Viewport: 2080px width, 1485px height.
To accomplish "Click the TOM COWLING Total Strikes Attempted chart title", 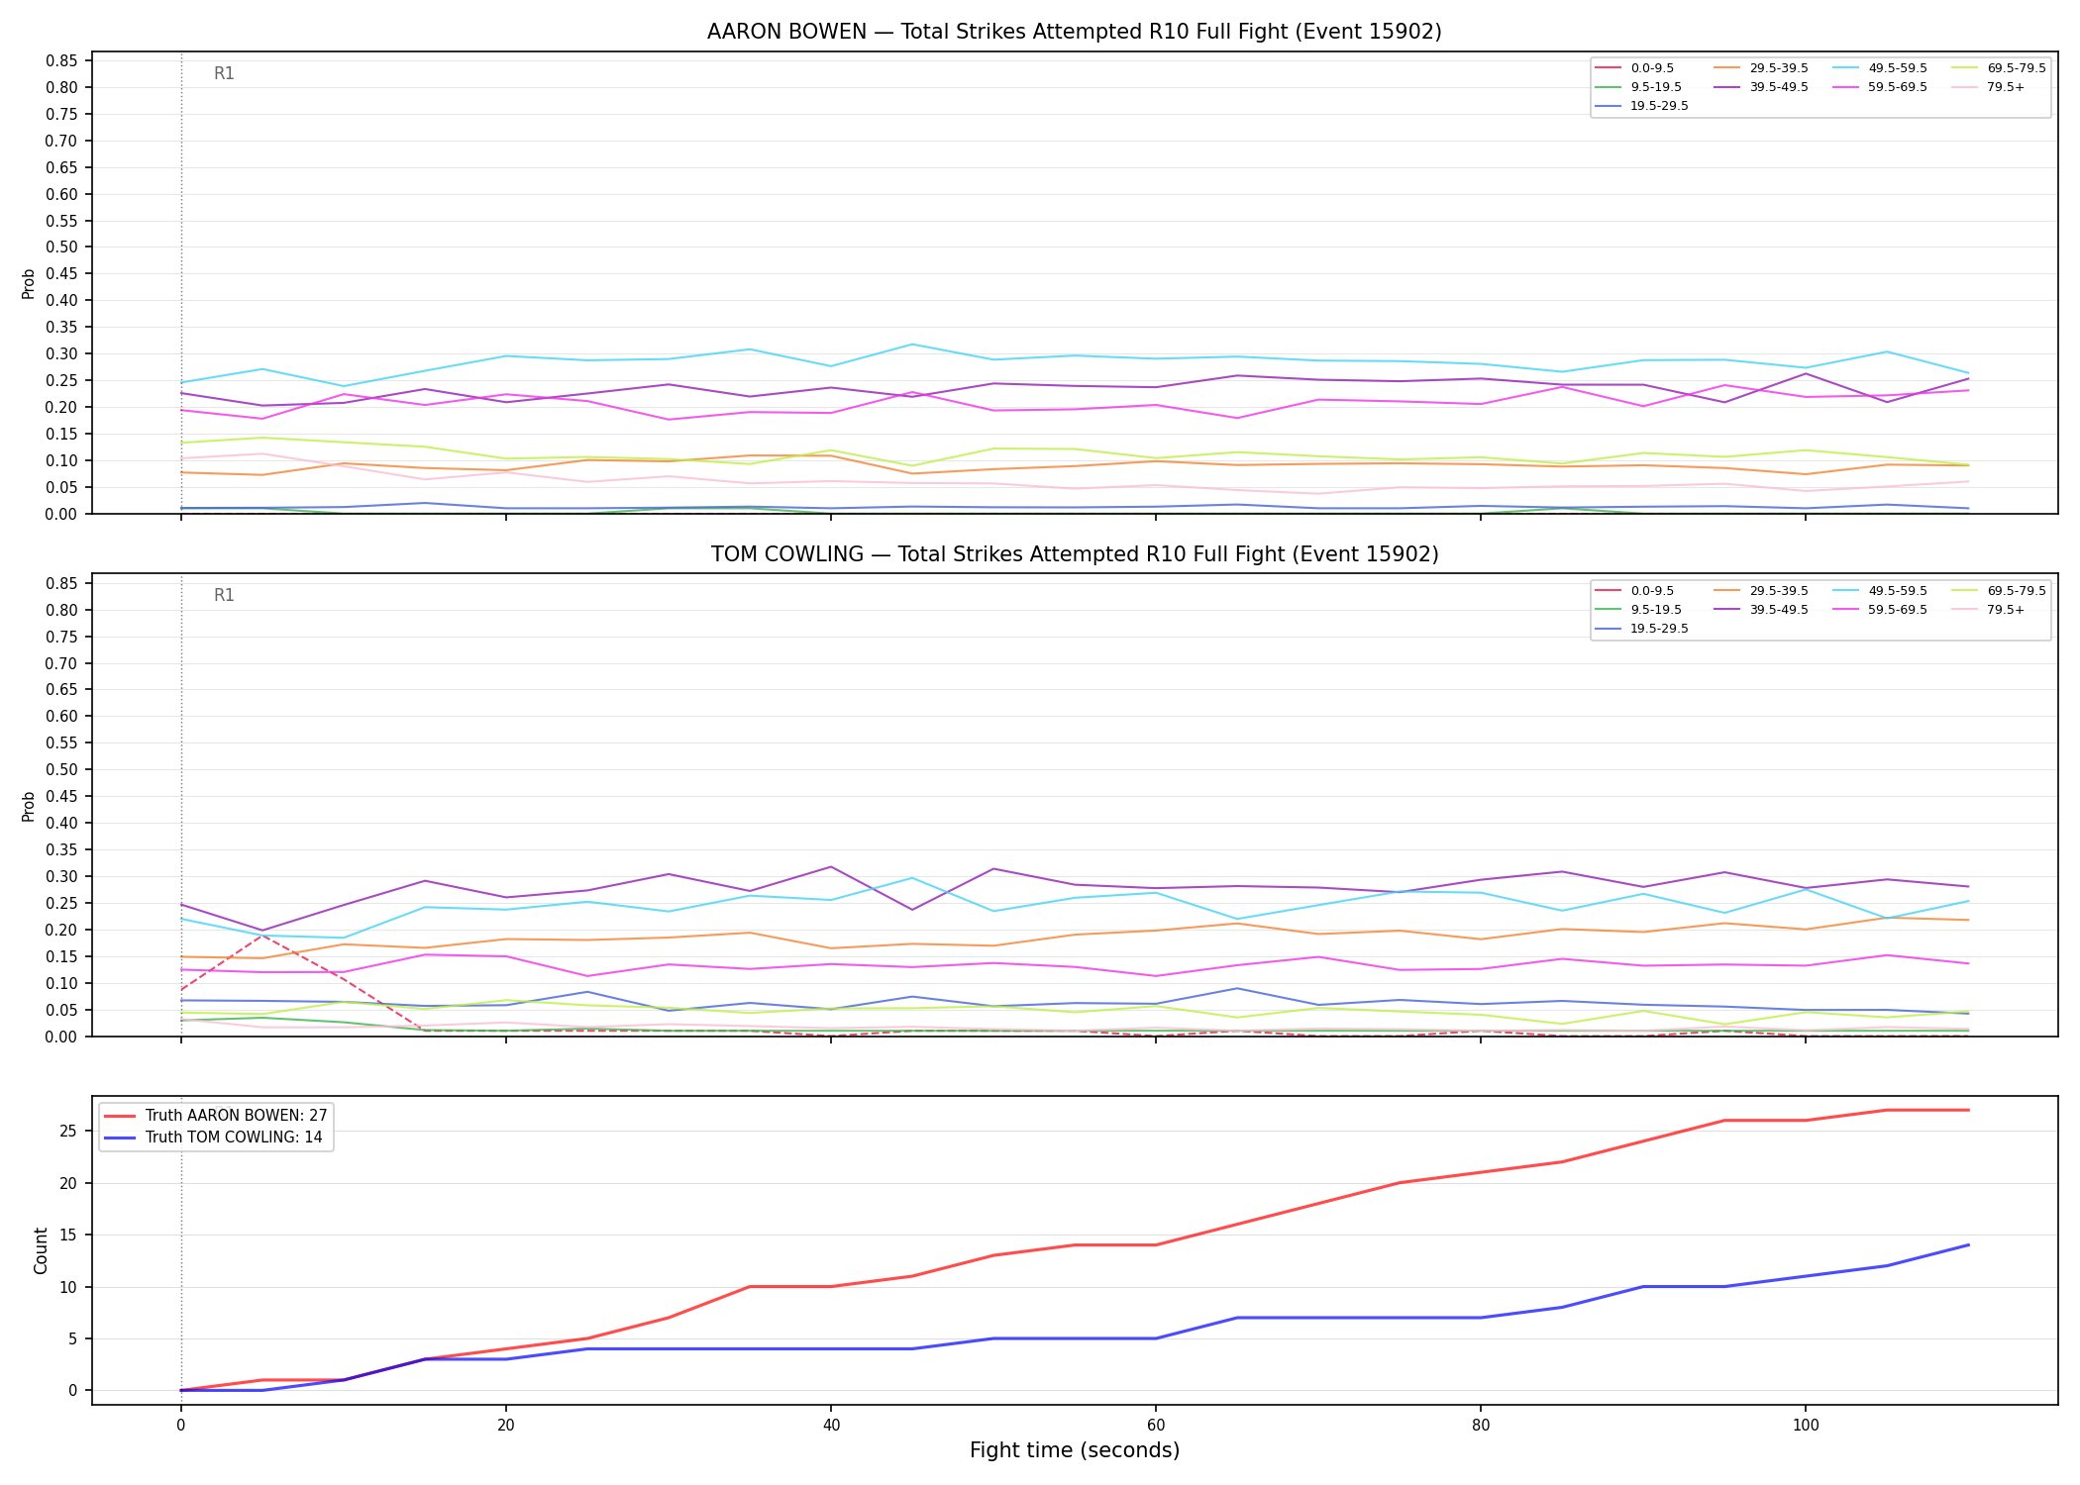I will pyautogui.click(x=1074, y=554).
